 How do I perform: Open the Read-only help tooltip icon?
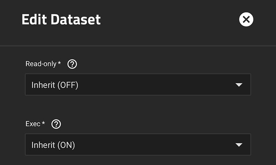(x=72, y=64)
